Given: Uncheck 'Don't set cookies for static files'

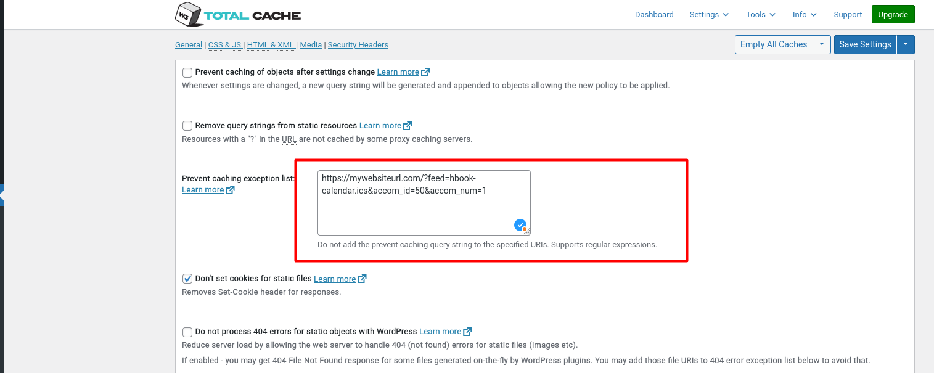Looking at the screenshot, I should click(x=187, y=278).
